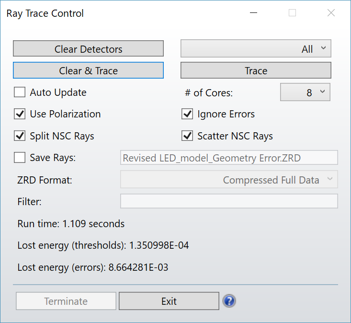Viewport: 351px width, 323px height.
Task: Click the 'Filter:' label
Action: (x=29, y=202)
